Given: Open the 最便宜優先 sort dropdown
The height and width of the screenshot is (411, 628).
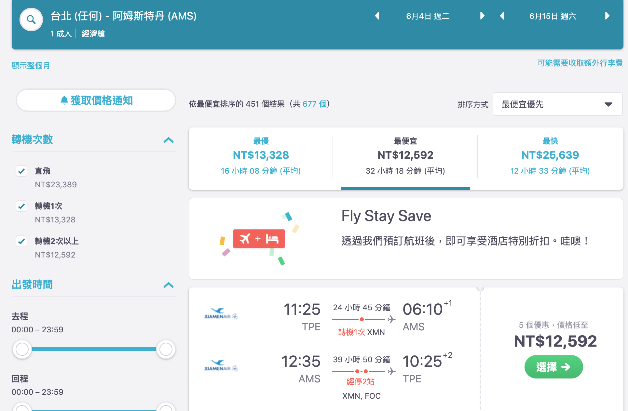Looking at the screenshot, I should point(558,104).
